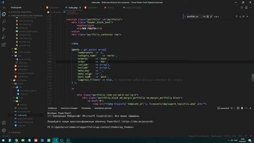Close the find widget

(x=247, y=17)
